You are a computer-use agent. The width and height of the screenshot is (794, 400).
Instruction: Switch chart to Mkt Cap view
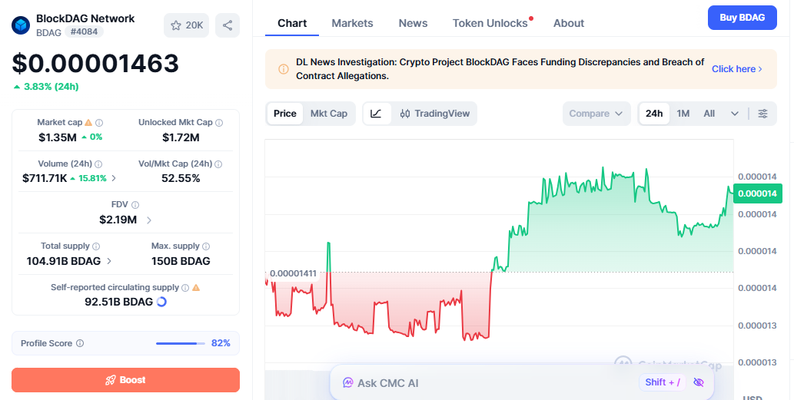coord(329,114)
